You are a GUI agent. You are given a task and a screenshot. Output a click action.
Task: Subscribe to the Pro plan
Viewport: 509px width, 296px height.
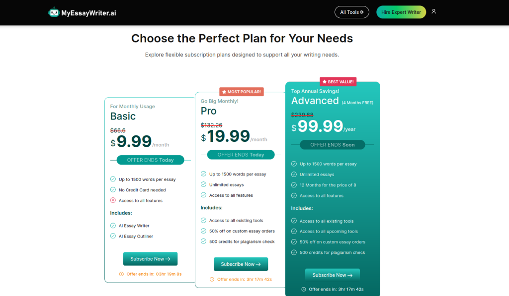point(241,264)
